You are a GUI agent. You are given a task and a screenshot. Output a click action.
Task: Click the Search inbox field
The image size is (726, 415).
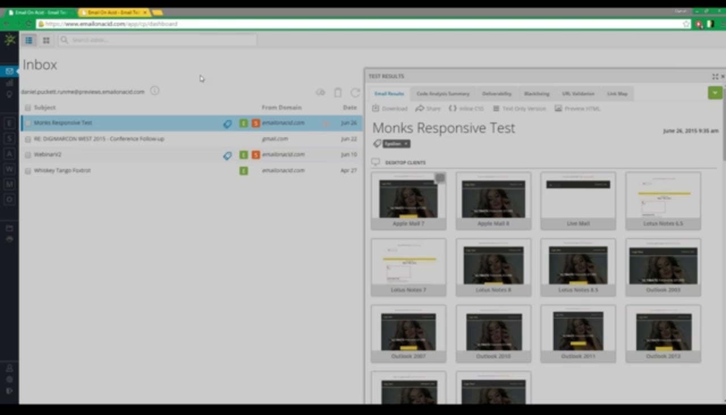point(158,40)
